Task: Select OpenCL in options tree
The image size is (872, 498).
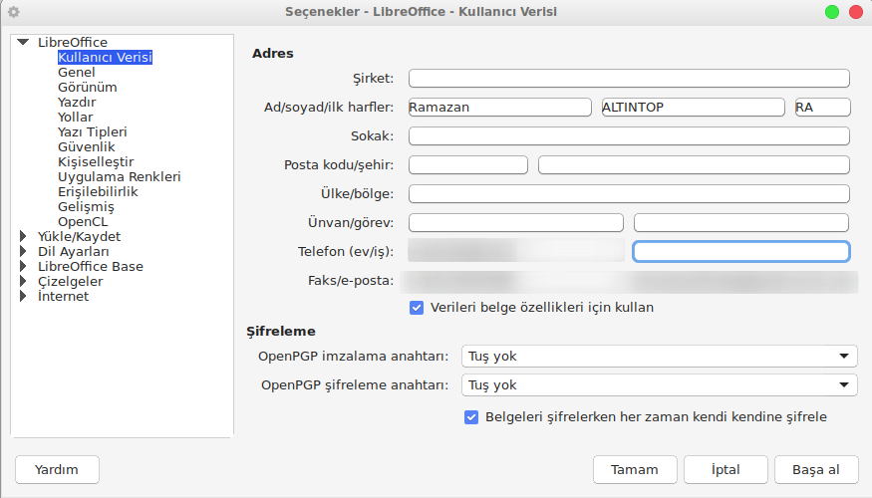Action: [x=83, y=222]
